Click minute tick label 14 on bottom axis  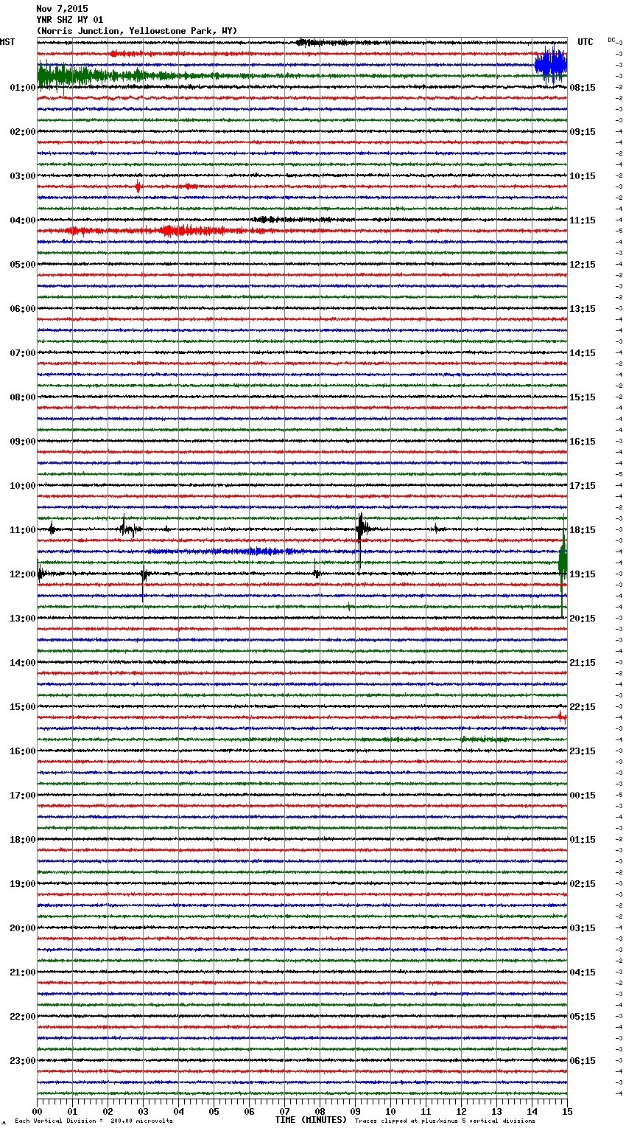[x=532, y=1111]
